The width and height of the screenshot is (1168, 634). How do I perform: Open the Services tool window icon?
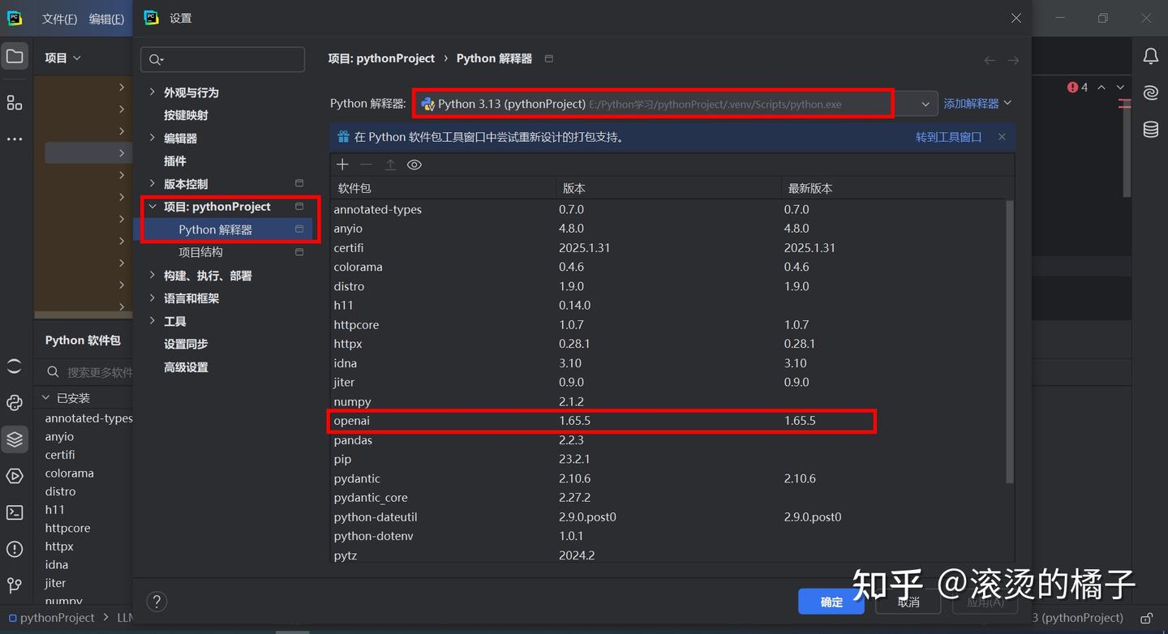15,476
